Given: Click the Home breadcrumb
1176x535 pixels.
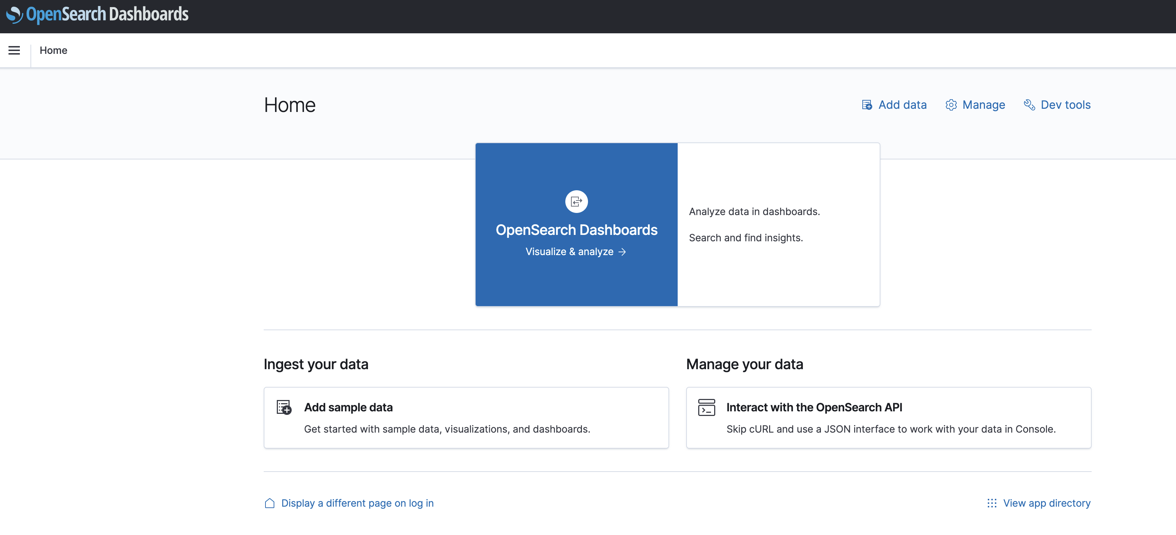Looking at the screenshot, I should pyautogui.click(x=54, y=50).
